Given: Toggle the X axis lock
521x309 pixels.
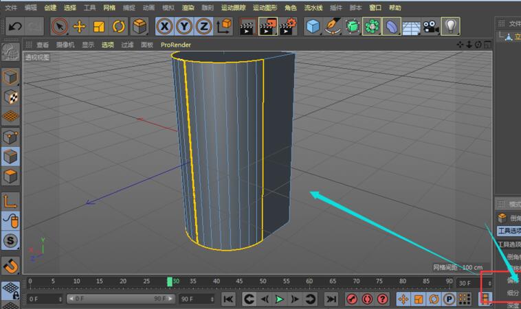Looking at the screenshot, I should click(x=164, y=27).
